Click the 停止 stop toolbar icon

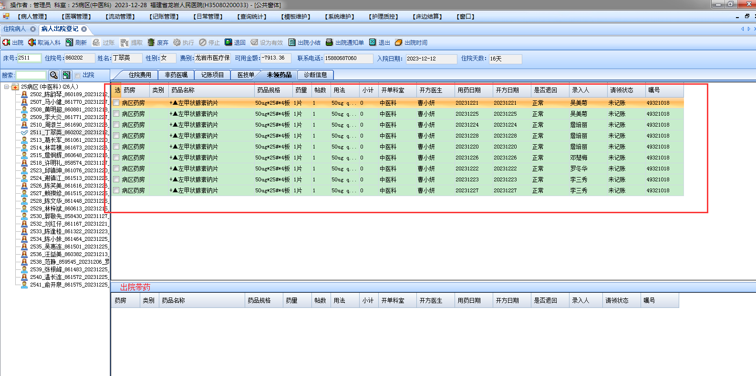203,42
